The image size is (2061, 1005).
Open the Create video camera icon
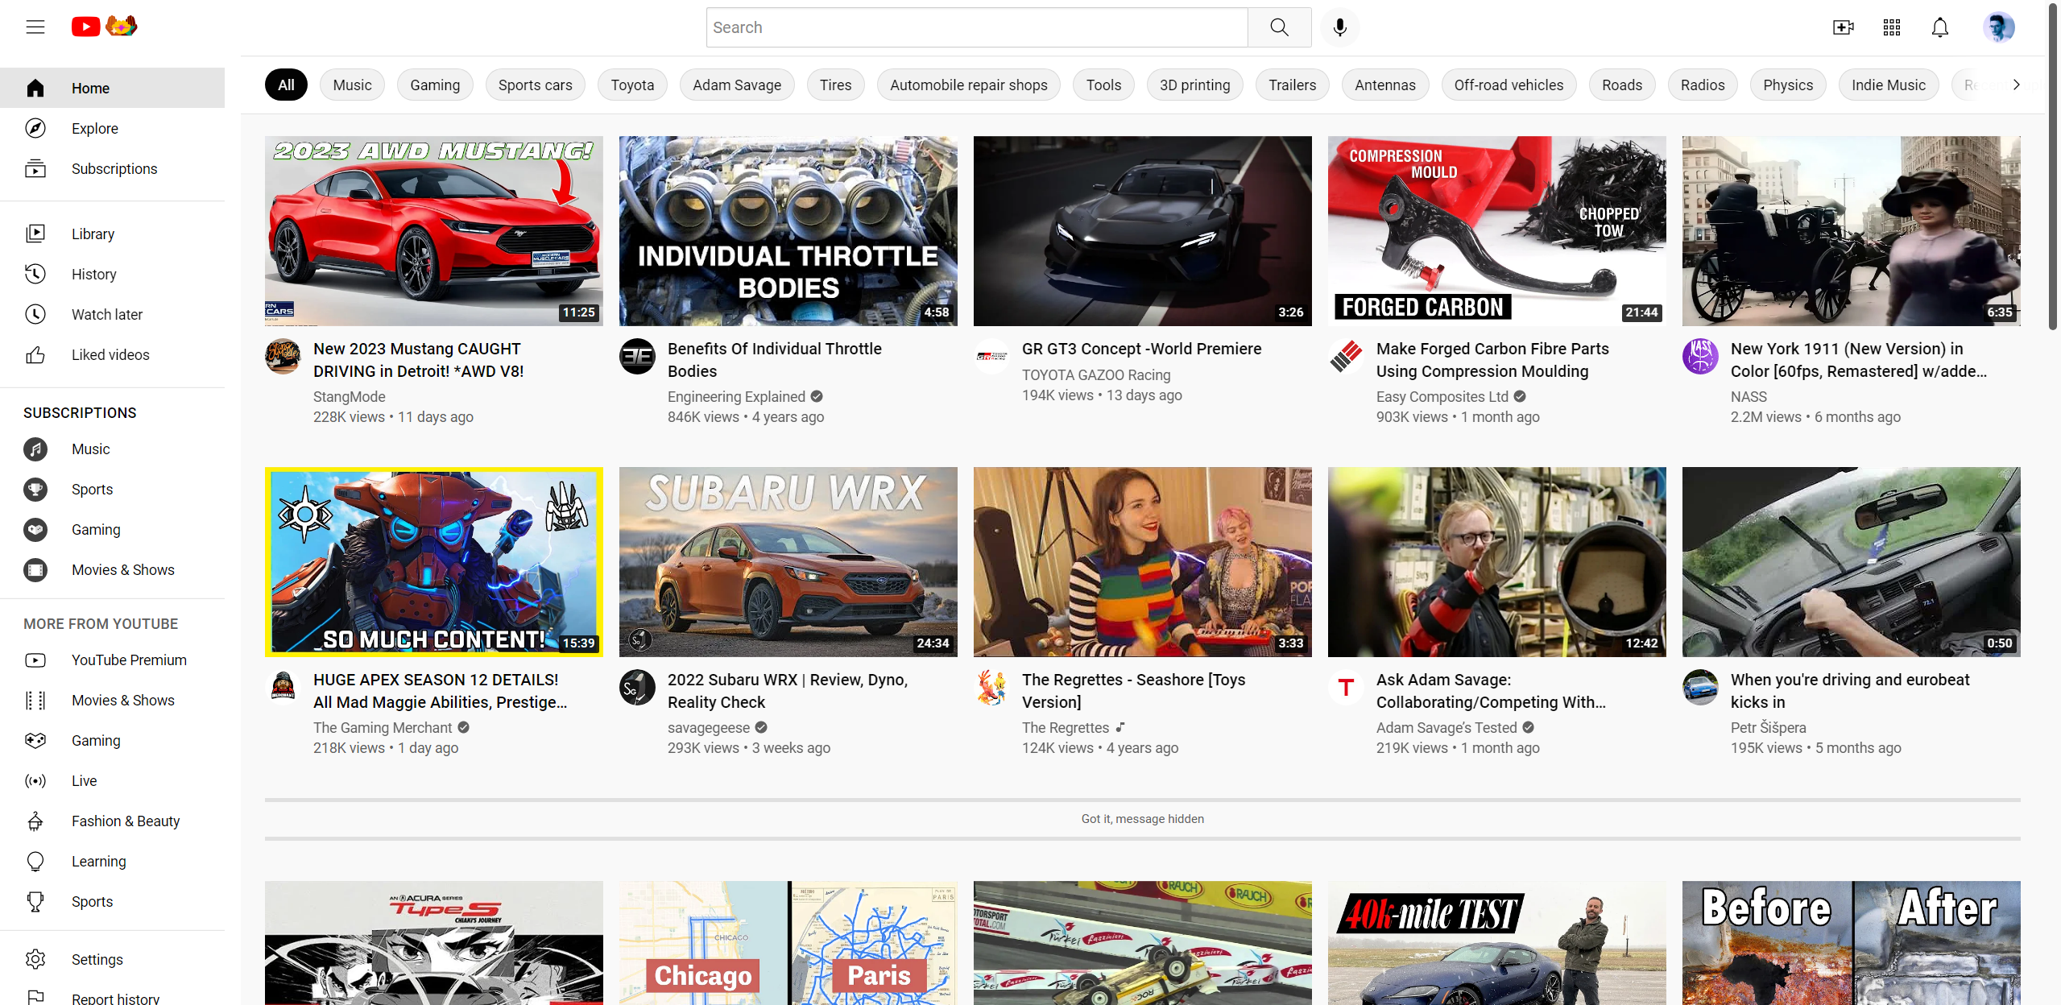tap(1843, 27)
